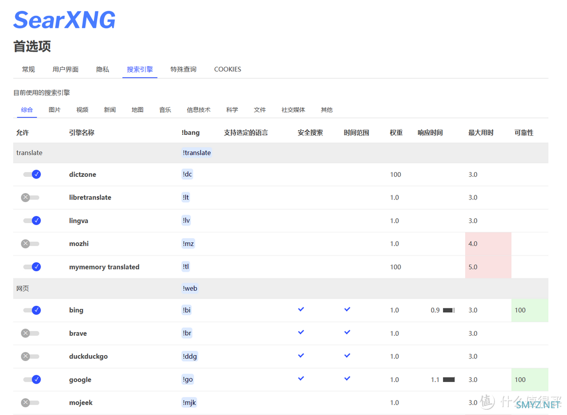Click the !mjk bang label
Image resolution: width=567 pixels, height=415 pixels.
[190, 403]
